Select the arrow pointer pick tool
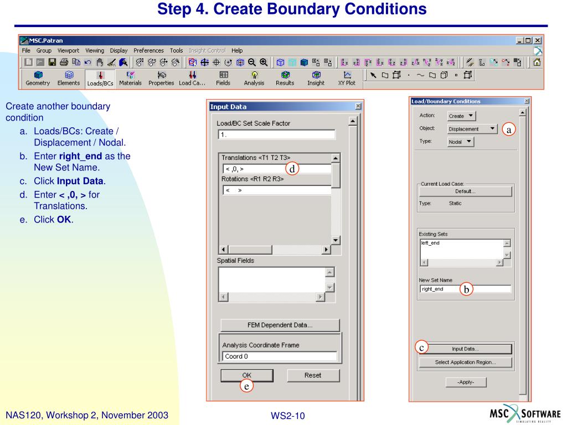567x425 pixels. (373, 75)
